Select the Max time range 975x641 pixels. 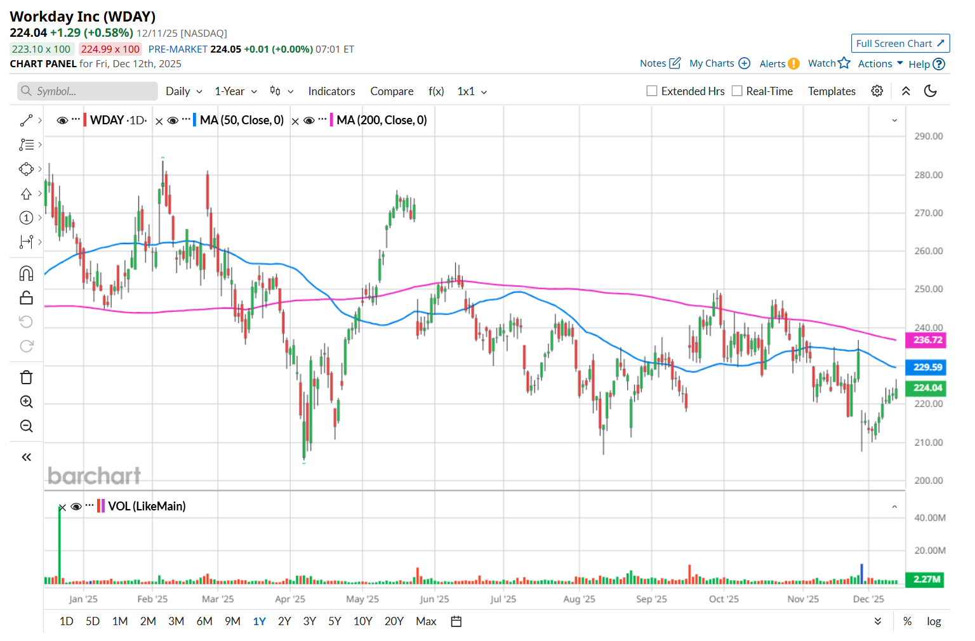tap(426, 621)
